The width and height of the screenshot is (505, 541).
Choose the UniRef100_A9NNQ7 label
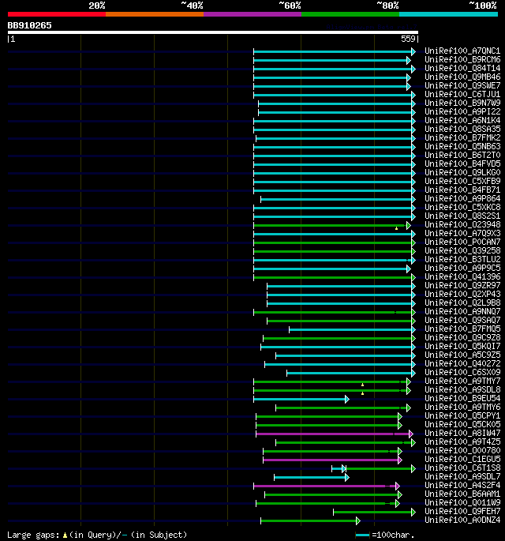coord(462,311)
